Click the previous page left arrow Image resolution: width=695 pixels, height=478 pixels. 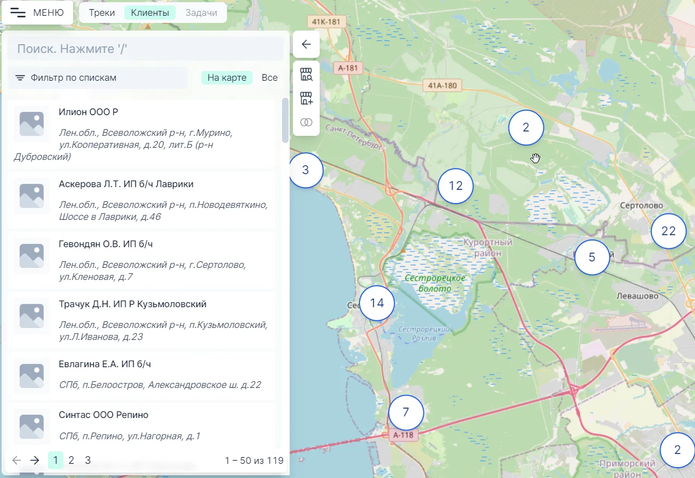[x=17, y=461]
